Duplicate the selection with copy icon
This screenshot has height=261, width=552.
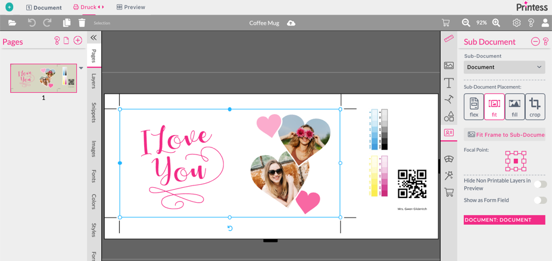click(67, 23)
